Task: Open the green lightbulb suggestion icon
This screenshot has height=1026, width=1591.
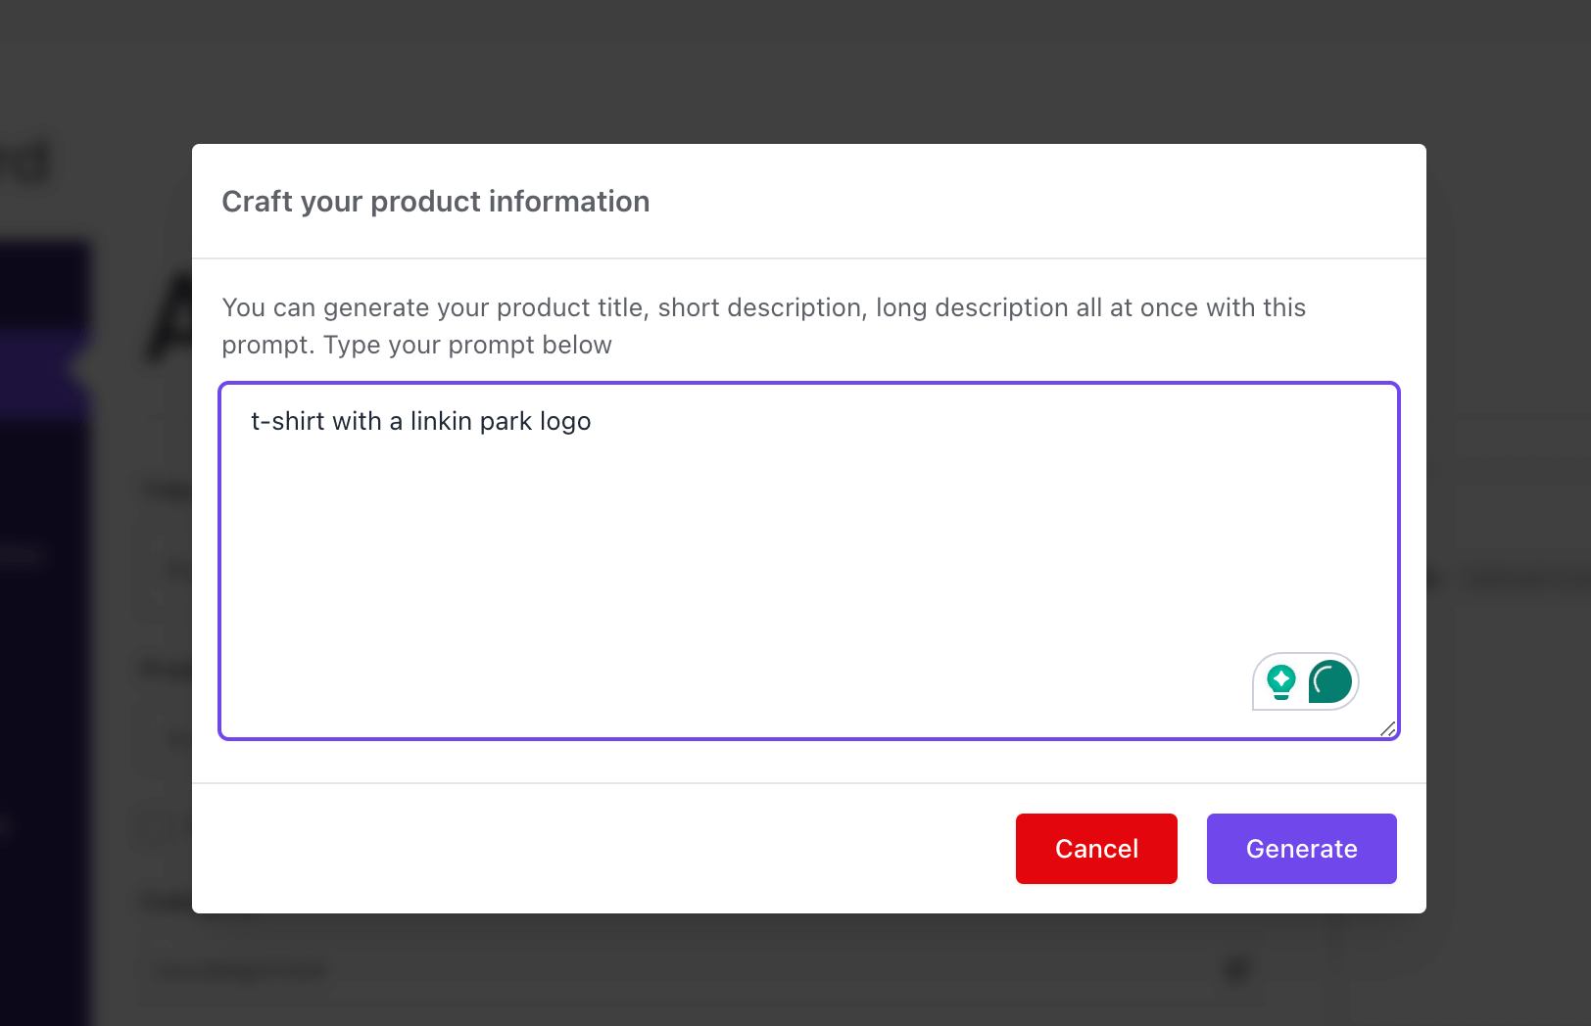Action: pos(1281,681)
